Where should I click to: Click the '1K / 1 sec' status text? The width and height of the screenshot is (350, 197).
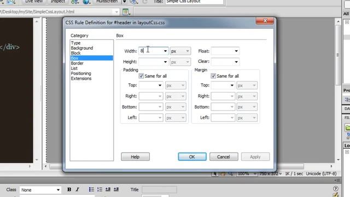294,173
